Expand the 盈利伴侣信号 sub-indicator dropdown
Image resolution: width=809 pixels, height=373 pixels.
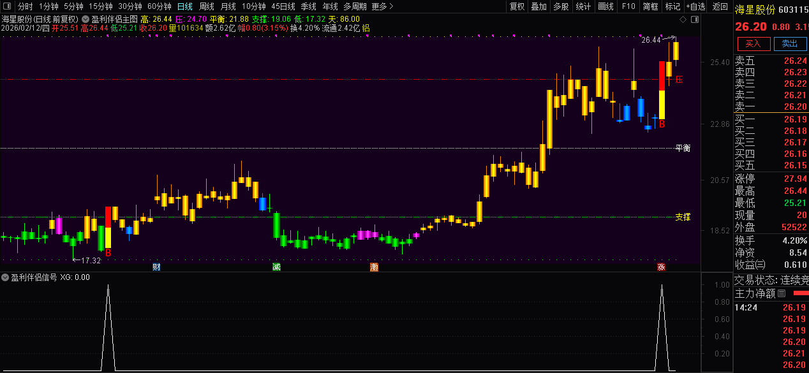pos(5,277)
